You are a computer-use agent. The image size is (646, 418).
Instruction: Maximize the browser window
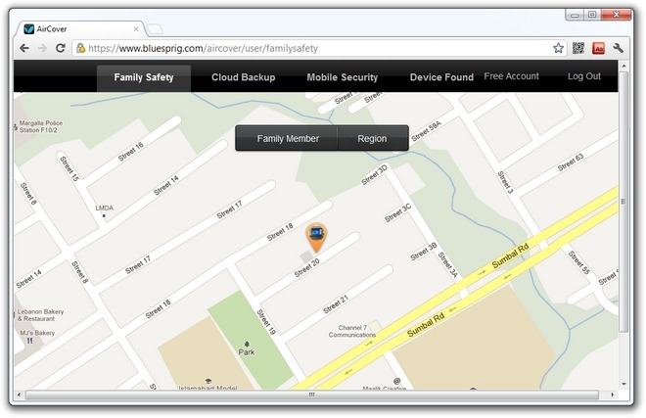[x=592, y=15]
